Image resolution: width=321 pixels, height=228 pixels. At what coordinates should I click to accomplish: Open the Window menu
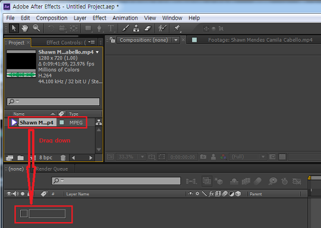coord(172,18)
